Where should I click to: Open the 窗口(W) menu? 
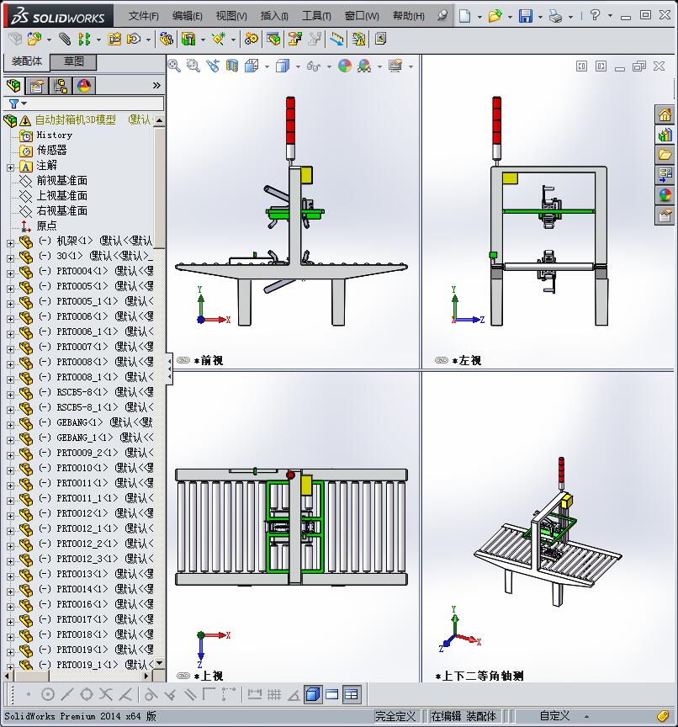click(362, 16)
